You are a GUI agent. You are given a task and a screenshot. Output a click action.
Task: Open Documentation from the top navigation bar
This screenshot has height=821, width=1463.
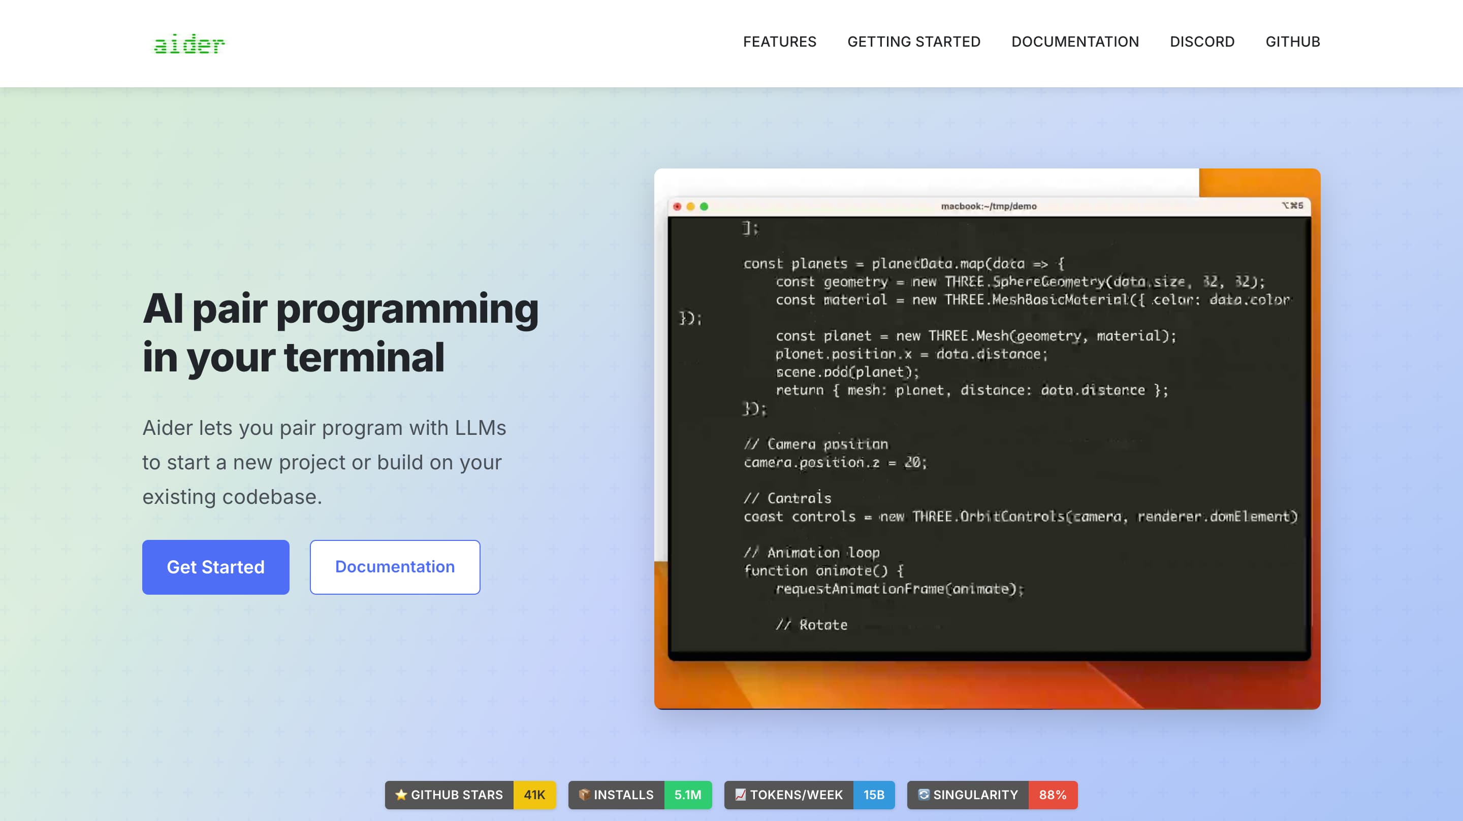click(x=1074, y=42)
